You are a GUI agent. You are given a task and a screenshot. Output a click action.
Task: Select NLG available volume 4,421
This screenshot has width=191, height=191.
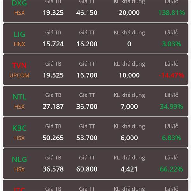click(129, 169)
